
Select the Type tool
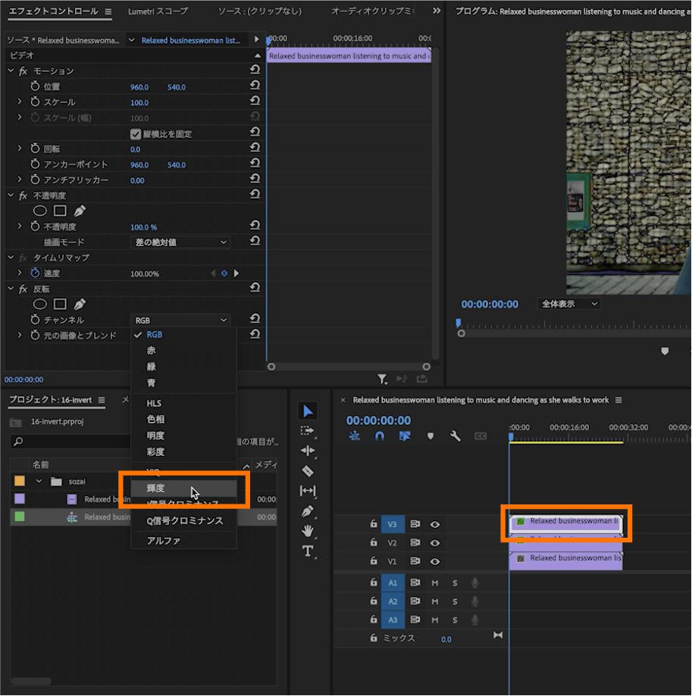(308, 551)
